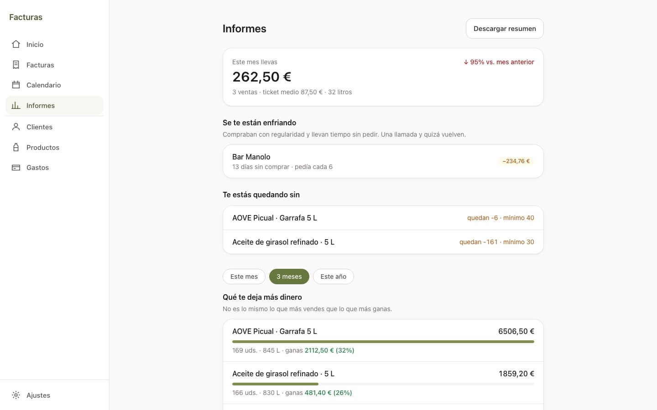Go to Inicio in the sidebar
The height and width of the screenshot is (410, 657).
click(x=54, y=44)
